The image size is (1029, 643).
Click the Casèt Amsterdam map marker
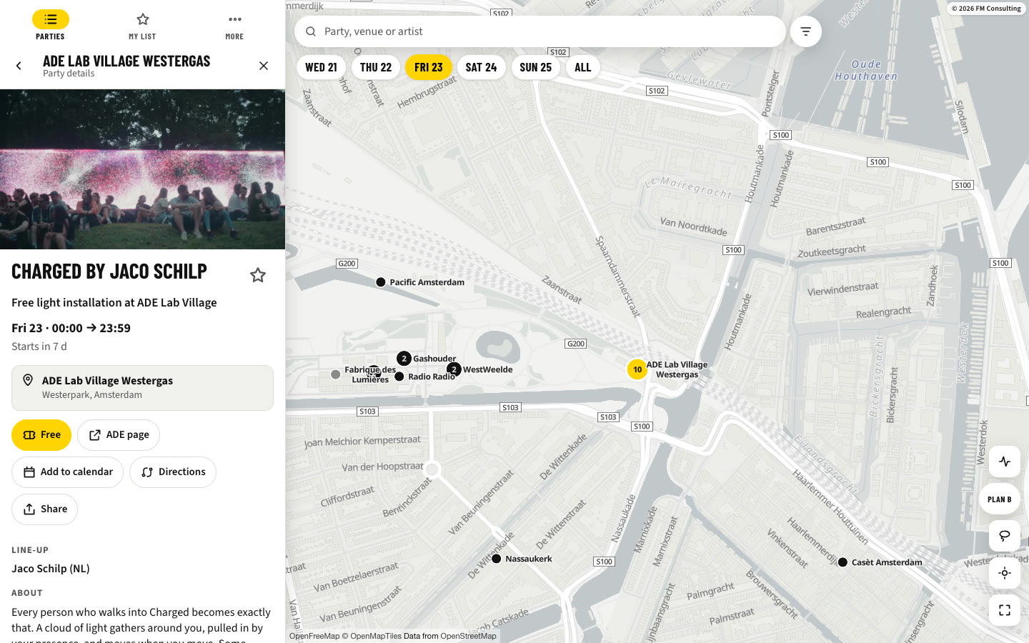(x=842, y=562)
